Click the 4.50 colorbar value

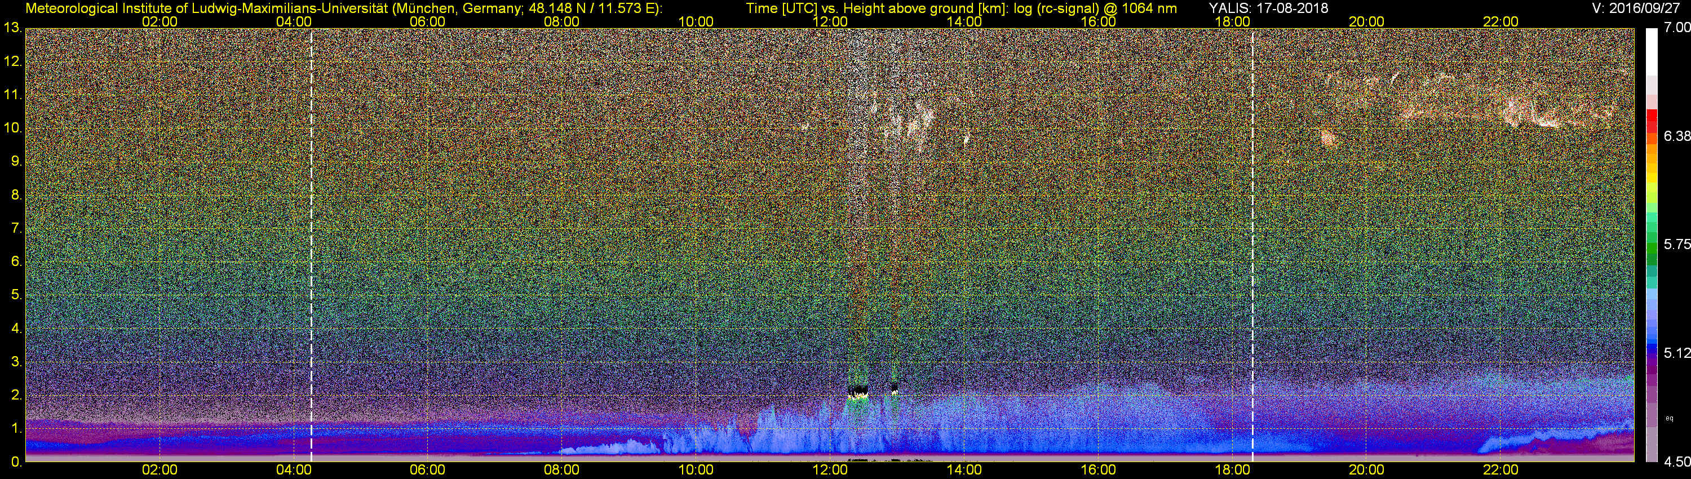(x=1676, y=462)
